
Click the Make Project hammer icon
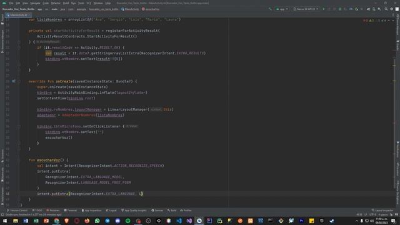click(x=270, y=9)
